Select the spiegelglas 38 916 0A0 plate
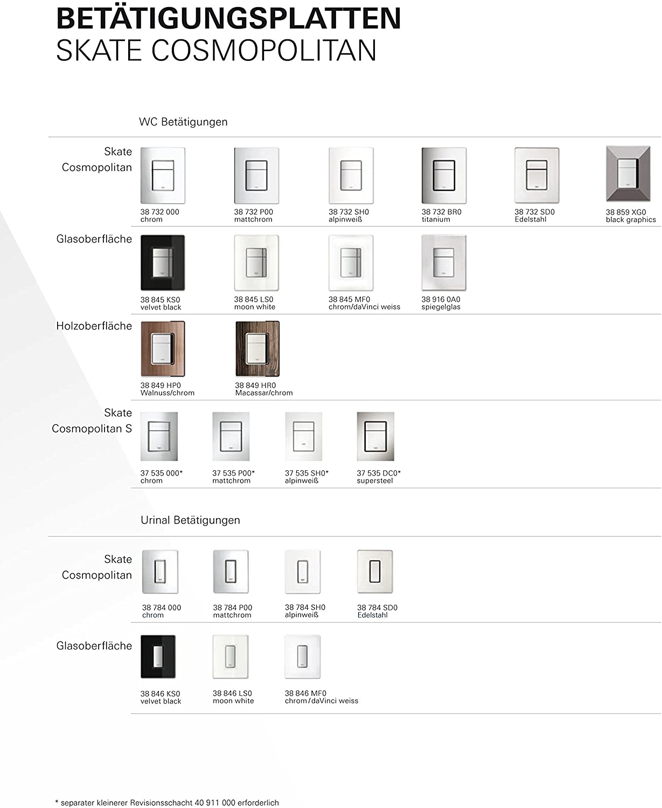Viewport: 662px width, 808px height. [444, 263]
